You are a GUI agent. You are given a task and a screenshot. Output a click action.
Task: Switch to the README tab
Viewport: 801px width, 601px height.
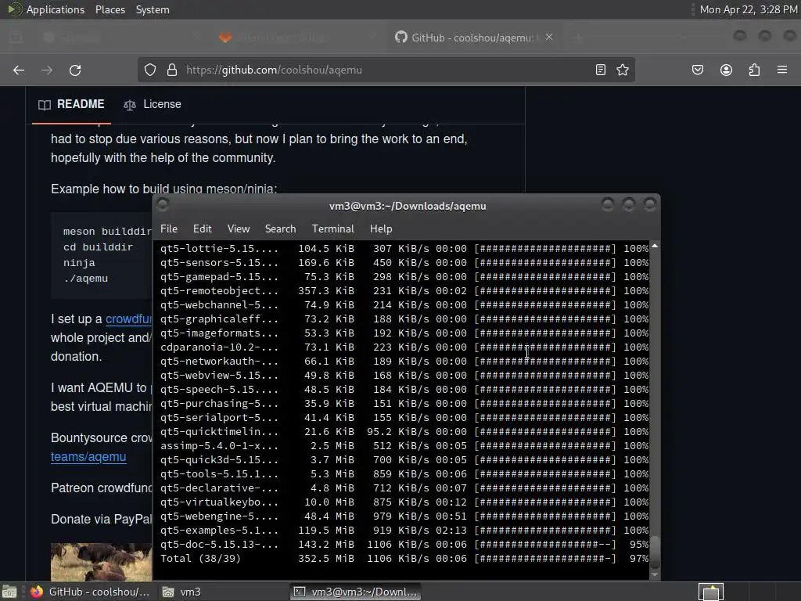[71, 104]
